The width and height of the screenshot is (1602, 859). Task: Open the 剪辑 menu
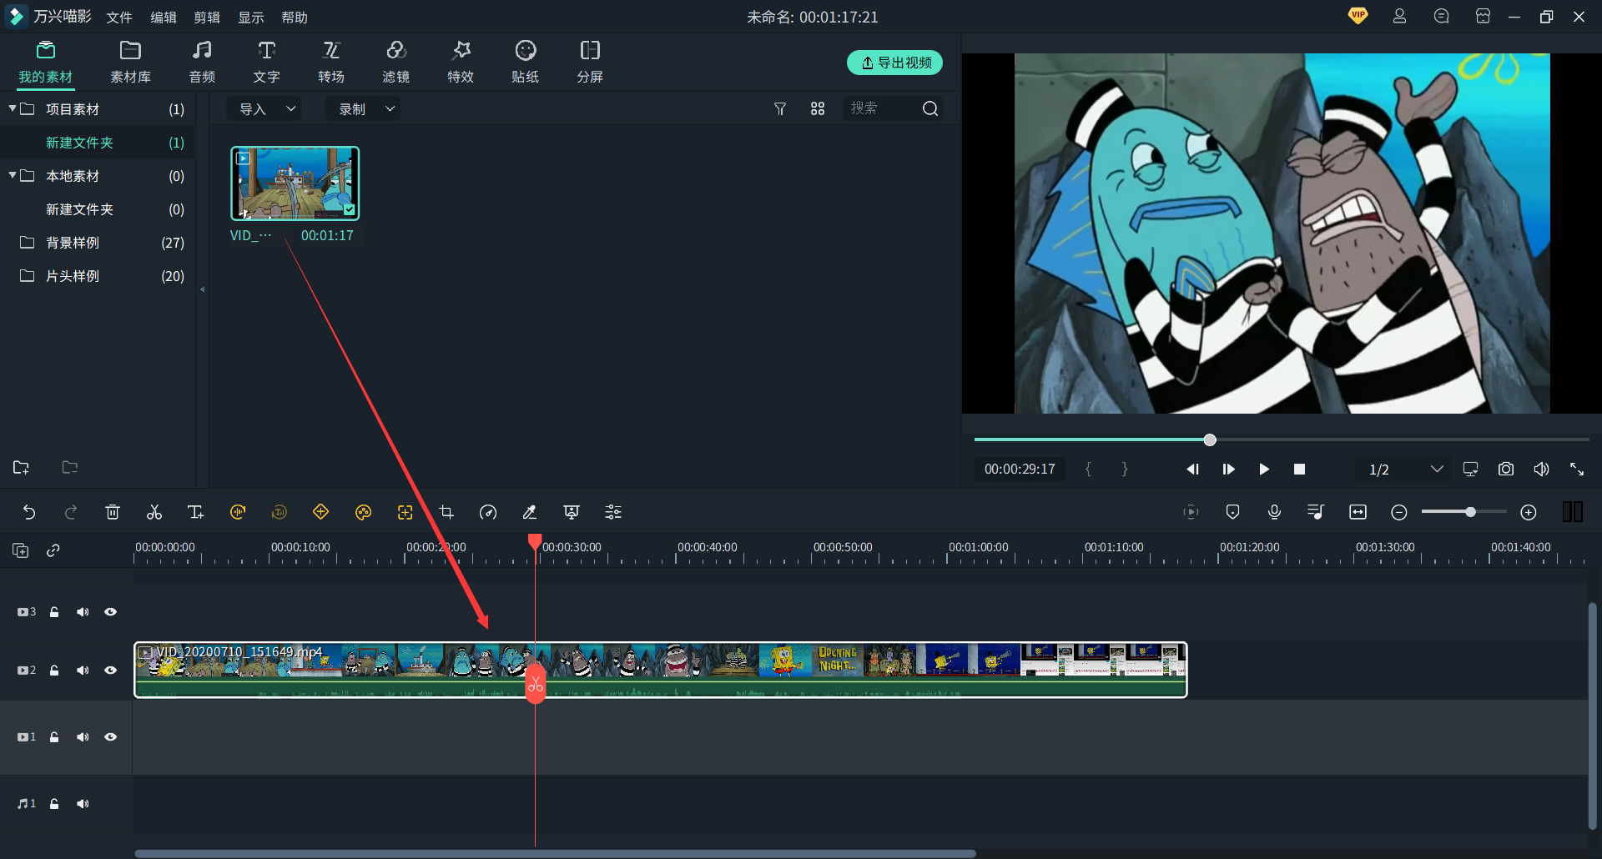click(207, 18)
